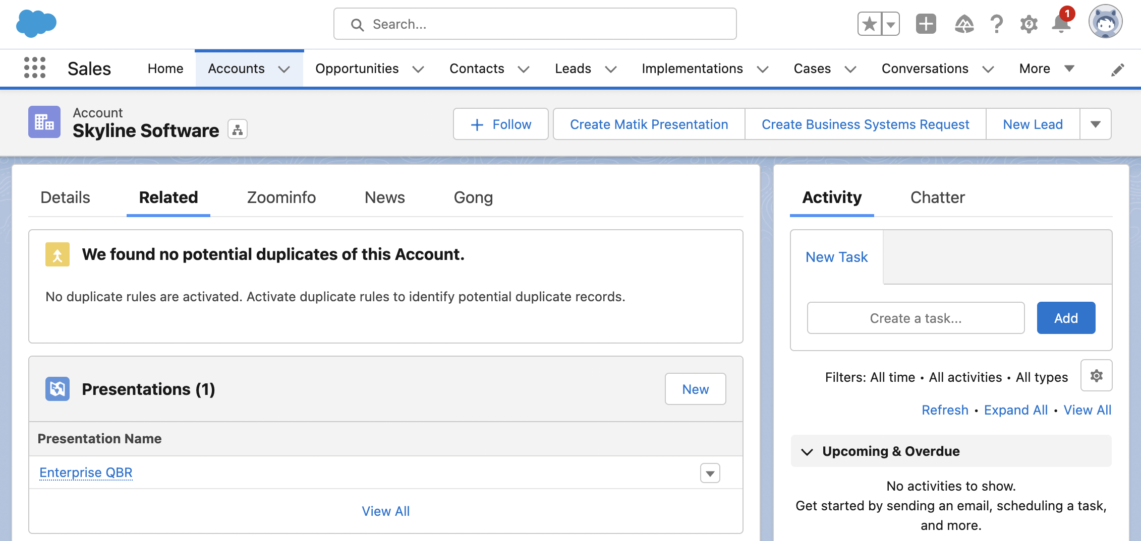This screenshot has height=541, width=1141.
Task: Click Create Matik Presentation button
Action: pos(649,124)
